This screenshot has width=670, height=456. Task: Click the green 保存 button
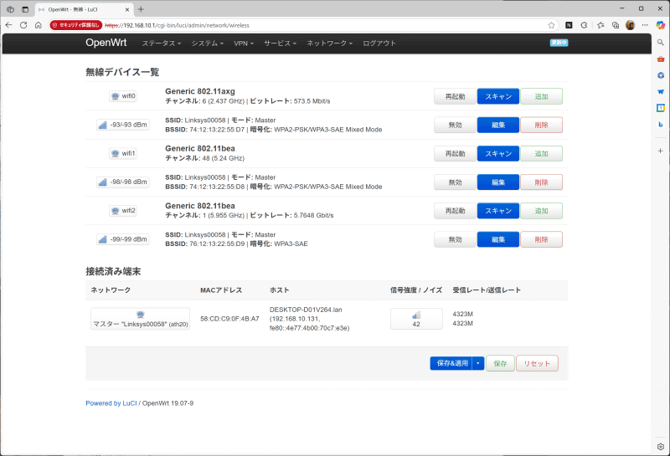[500, 363]
